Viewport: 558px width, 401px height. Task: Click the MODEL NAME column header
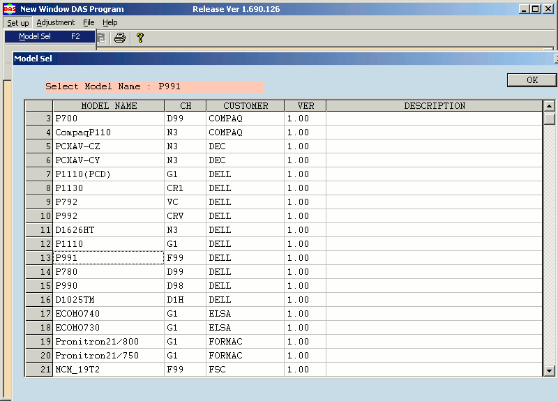point(109,106)
